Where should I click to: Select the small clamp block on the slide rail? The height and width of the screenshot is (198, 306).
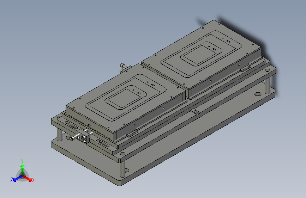(195, 112)
